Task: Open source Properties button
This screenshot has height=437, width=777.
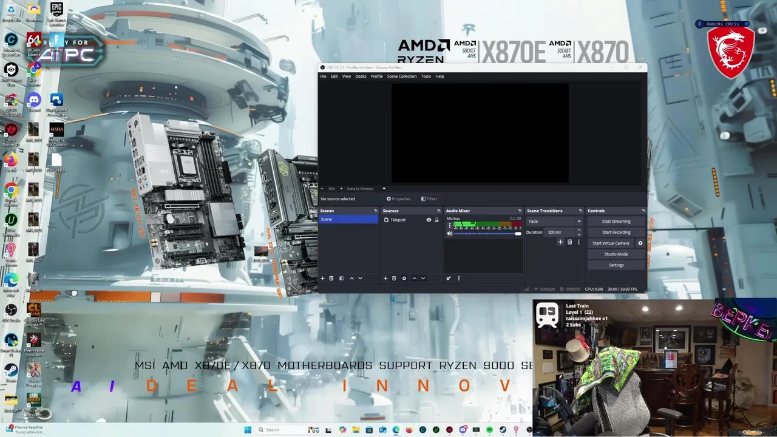Action: tap(399, 199)
